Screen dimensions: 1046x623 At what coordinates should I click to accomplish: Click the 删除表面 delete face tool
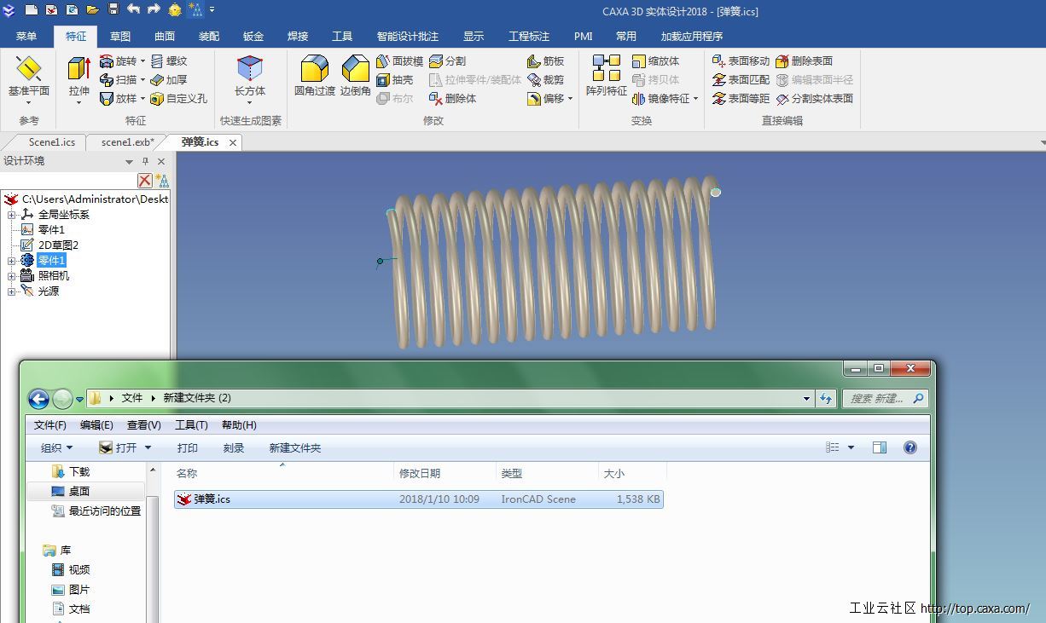804,61
